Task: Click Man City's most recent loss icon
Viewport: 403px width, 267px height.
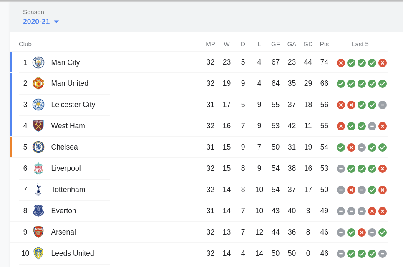Action: pyautogui.click(x=383, y=63)
